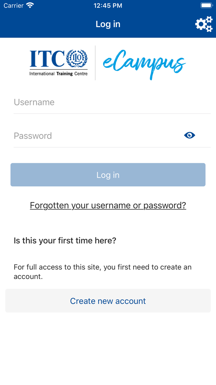The image size is (216, 385).
Task: Tap the 'For full access to this site' paragraph
Action: pyautogui.click(x=103, y=271)
